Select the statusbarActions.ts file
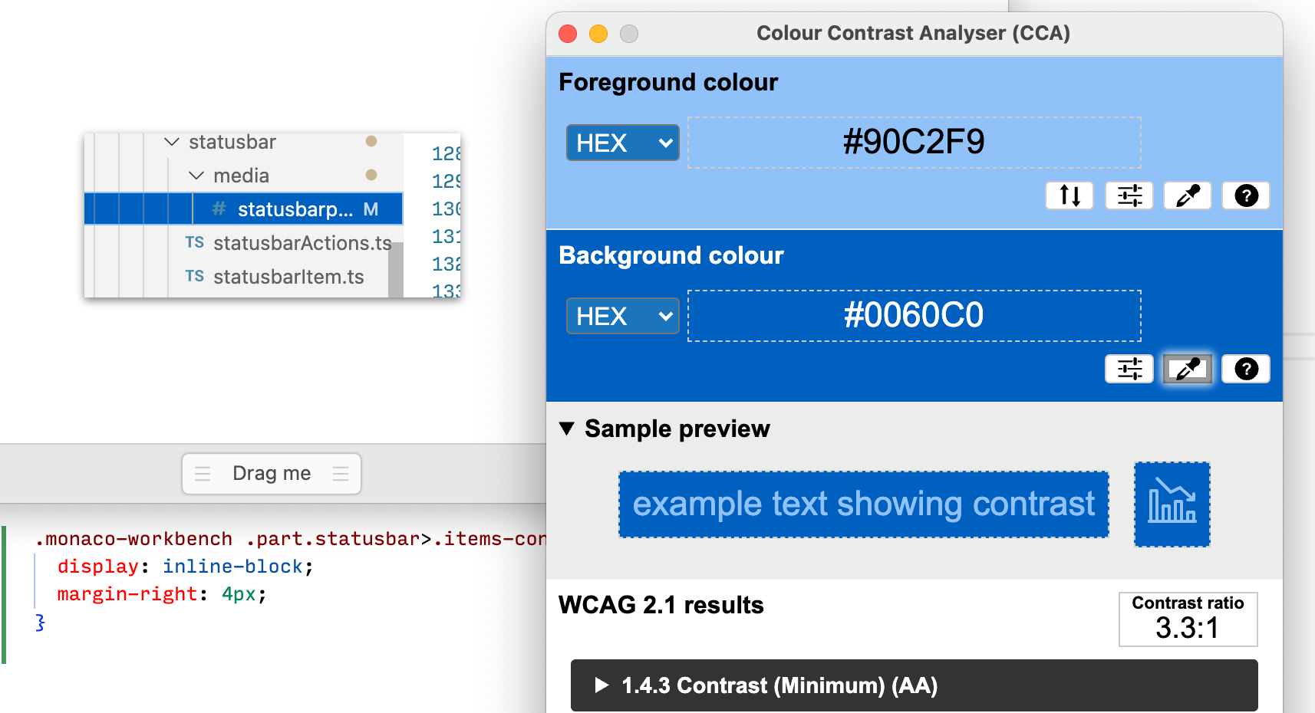Image resolution: width=1315 pixels, height=713 pixels. pos(302,243)
